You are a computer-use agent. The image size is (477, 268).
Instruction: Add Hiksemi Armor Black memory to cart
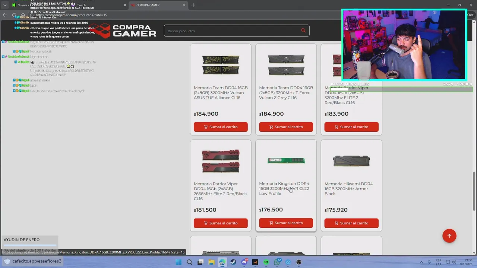351,223
